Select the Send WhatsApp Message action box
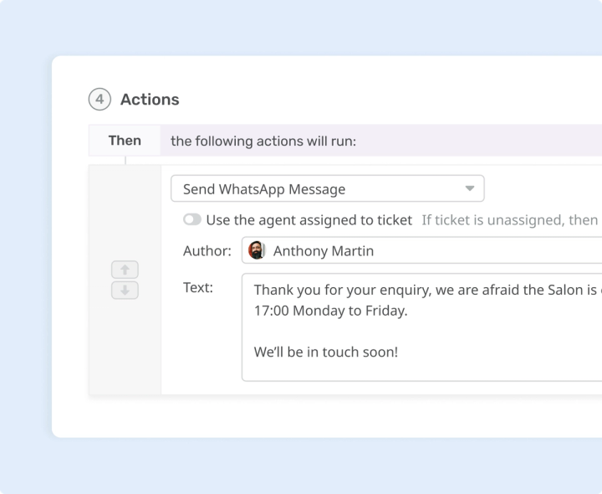This screenshot has height=494, width=602. 328,188
